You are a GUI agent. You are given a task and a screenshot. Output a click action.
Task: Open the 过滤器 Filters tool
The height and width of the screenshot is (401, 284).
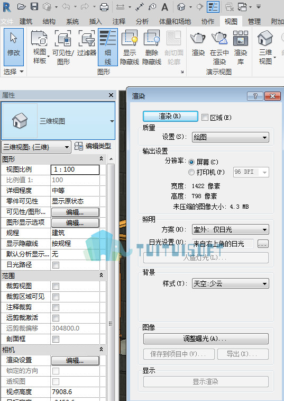87,43
